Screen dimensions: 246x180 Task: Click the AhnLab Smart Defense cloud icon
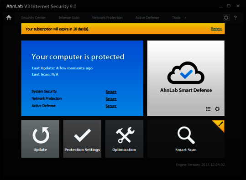tap(186, 73)
